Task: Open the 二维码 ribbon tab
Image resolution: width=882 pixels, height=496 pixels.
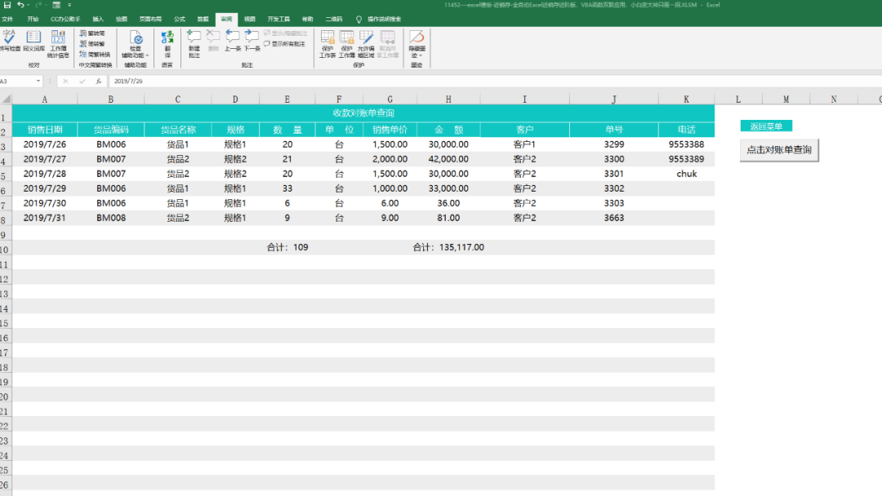Action: click(333, 19)
